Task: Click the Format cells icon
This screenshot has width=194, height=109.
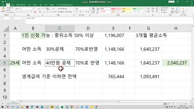Action: click(x=157, y=9)
